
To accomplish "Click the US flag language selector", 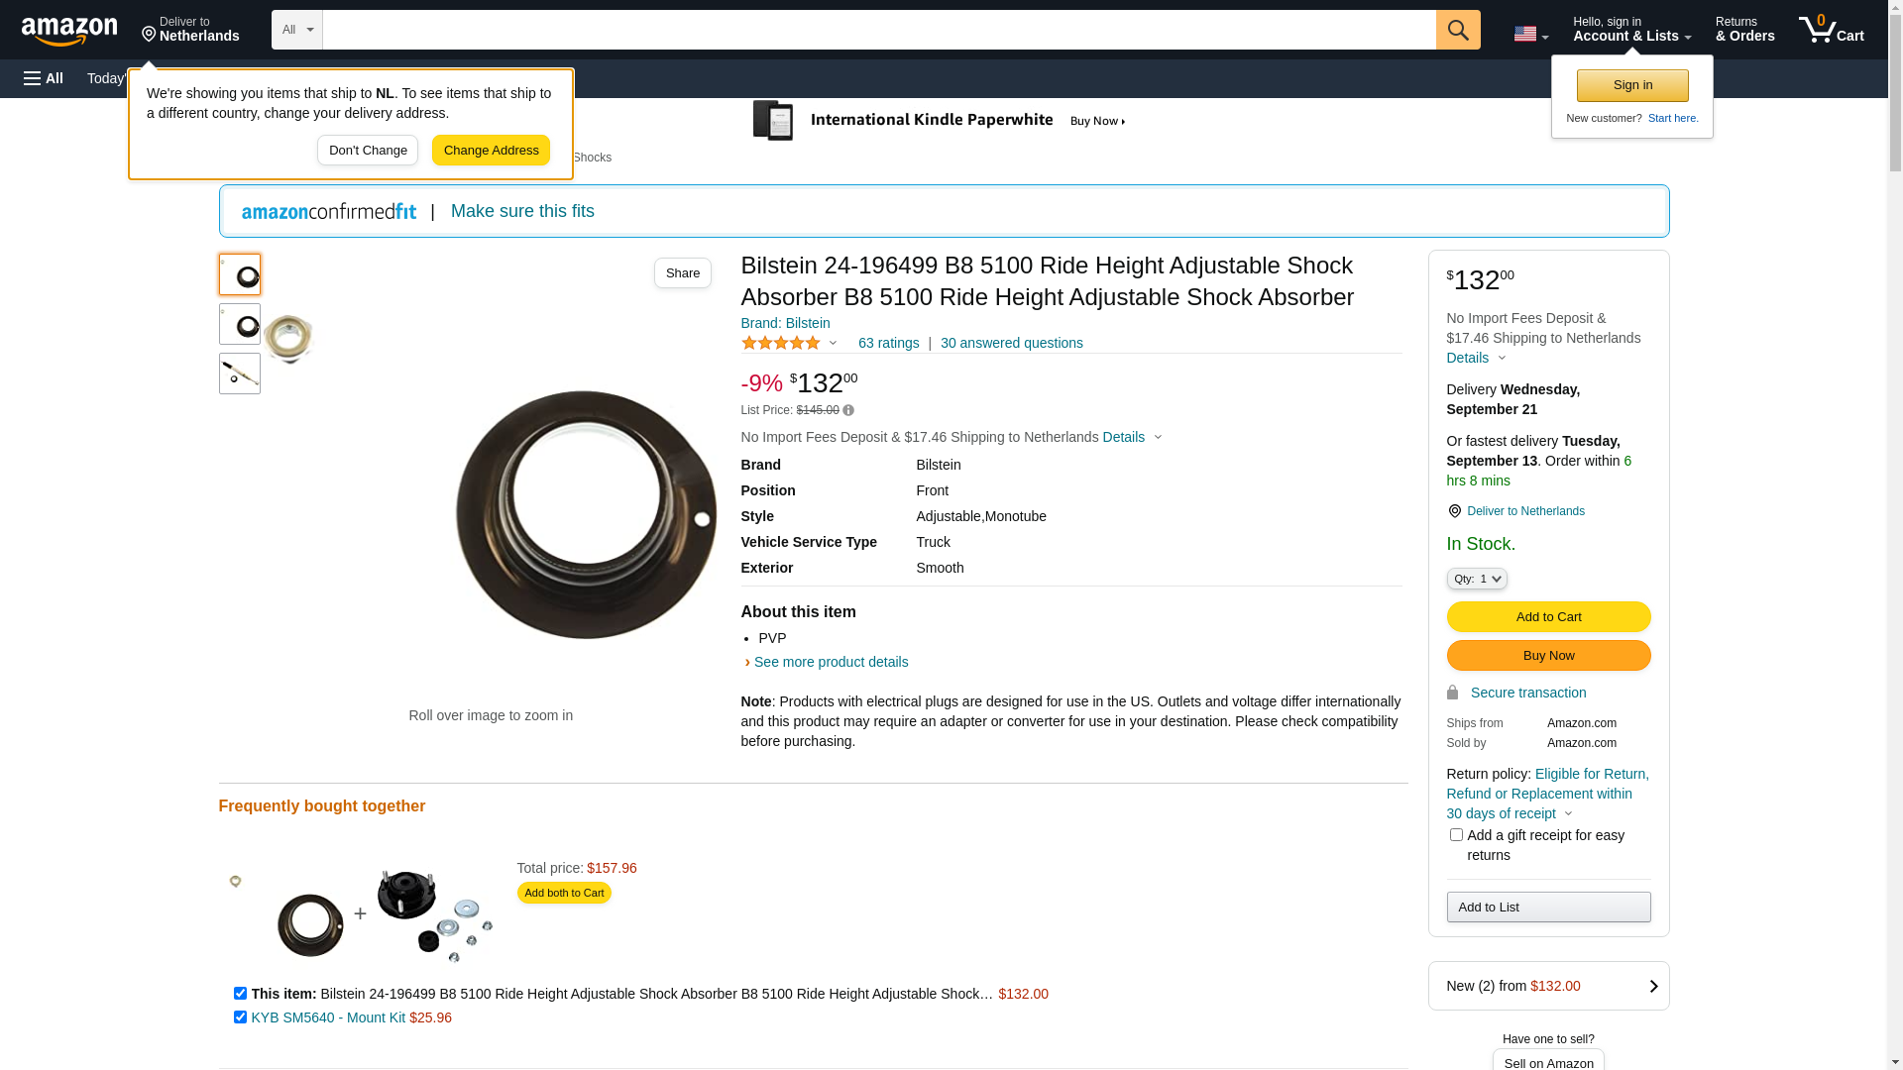I will pos(1529,34).
